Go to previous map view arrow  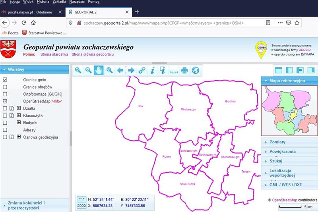120,70
